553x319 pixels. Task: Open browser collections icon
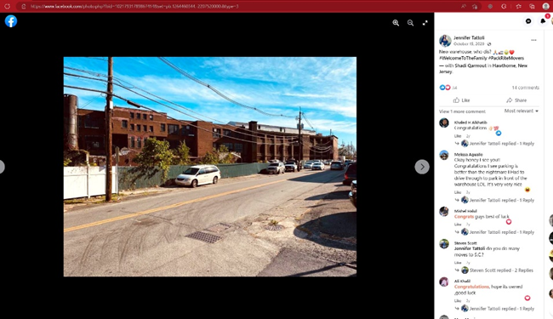click(532, 6)
